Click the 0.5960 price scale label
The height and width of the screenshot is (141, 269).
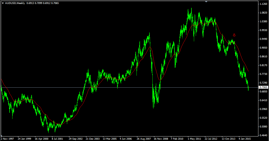(263, 109)
